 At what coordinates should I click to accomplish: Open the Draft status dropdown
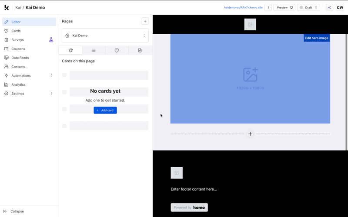pyautogui.click(x=308, y=7)
